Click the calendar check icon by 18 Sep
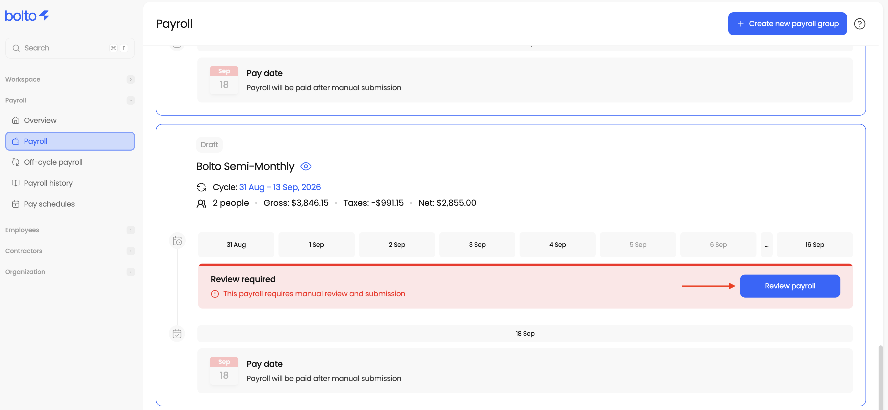The width and height of the screenshot is (888, 410). (177, 334)
